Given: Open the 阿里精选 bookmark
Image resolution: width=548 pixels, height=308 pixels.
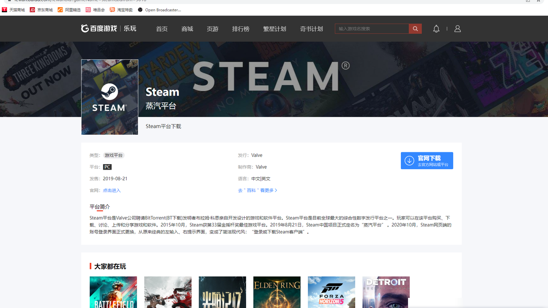Looking at the screenshot, I should pyautogui.click(x=69, y=10).
